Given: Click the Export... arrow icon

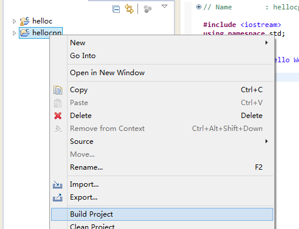Looking at the screenshot, I should (58, 197).
